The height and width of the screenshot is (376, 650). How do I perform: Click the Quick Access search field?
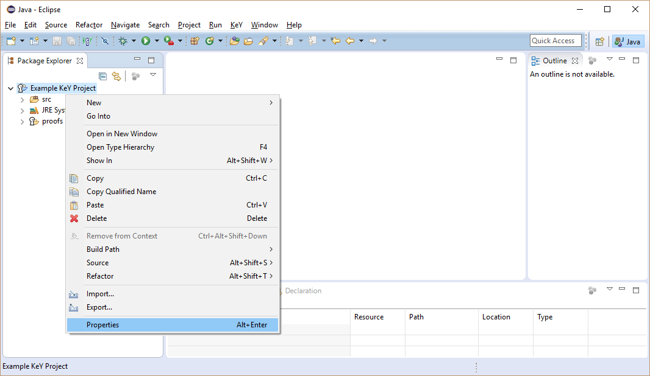point(555,41)
